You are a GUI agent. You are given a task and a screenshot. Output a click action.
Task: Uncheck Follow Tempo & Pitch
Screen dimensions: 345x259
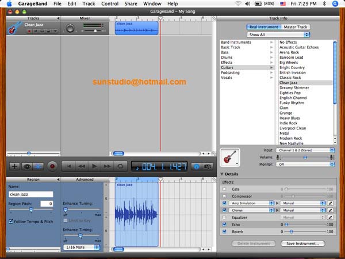(x=11, y=222)
